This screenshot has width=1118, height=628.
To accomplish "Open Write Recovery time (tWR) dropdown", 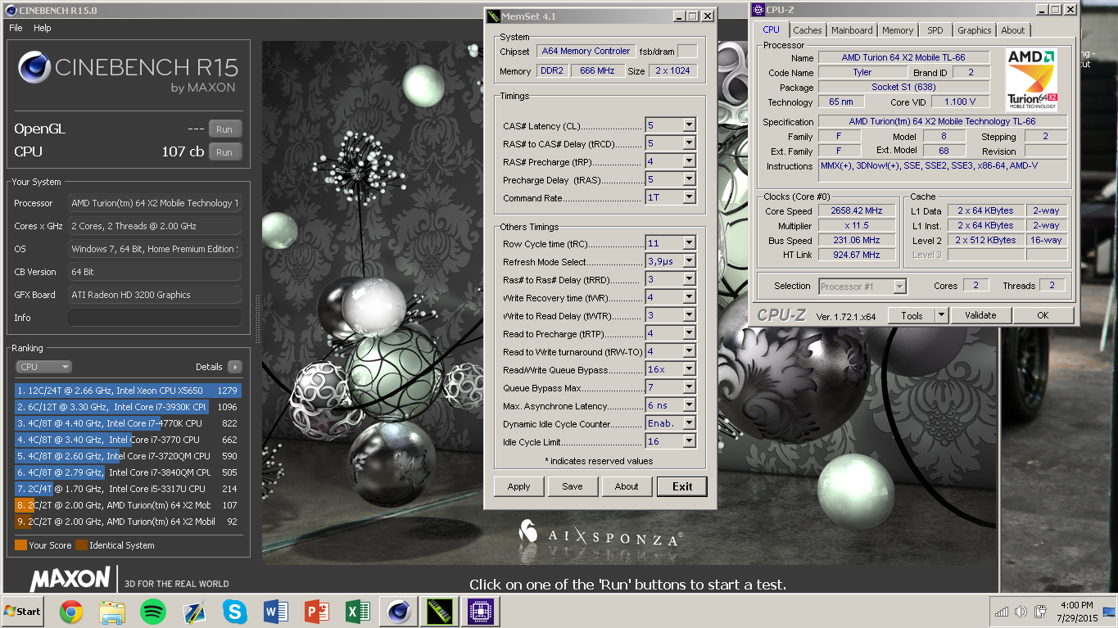I will 689,297.
